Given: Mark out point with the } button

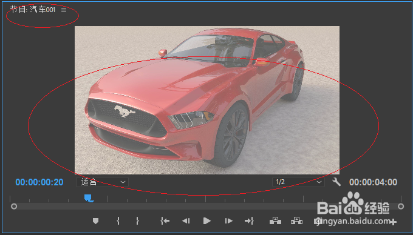Looking at the screenshot, I should (137, 221).
